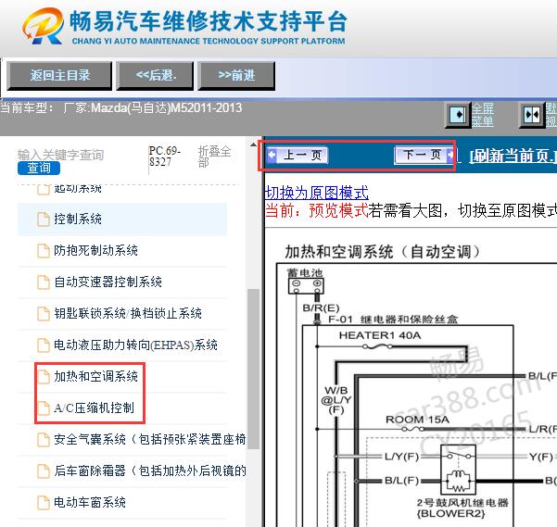Click the 当前车型 Mazda M5 2011-2013 text
The width and height of the screenshot is (557, 527).
tap(120, 107)
